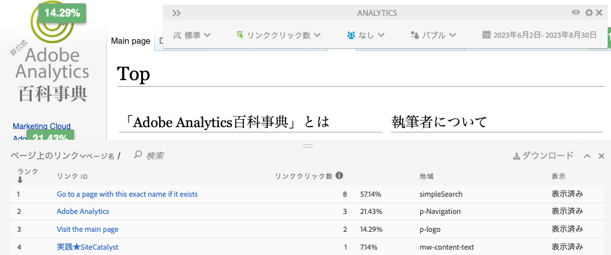
Task: Close the Analytics toolbar panel
Action: 599,13
